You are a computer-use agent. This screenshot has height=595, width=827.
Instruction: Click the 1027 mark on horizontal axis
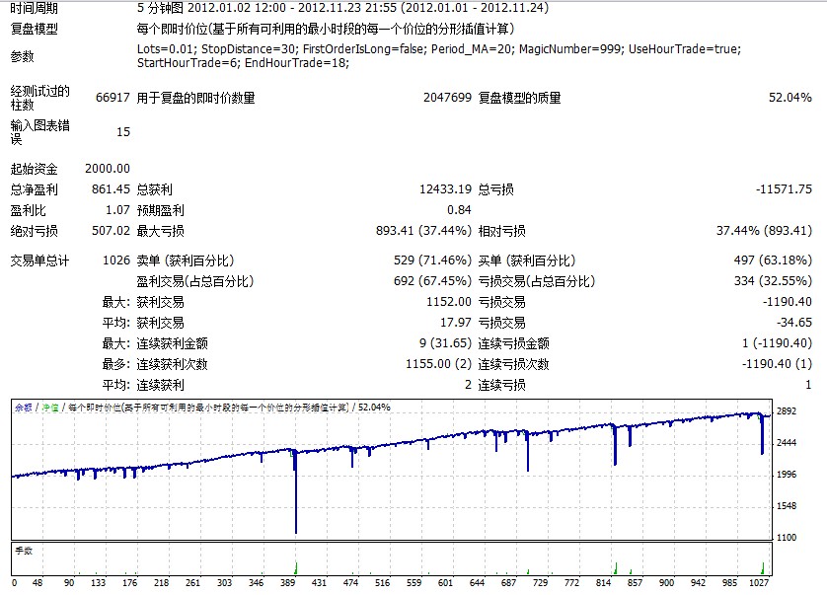click(756, 583)
